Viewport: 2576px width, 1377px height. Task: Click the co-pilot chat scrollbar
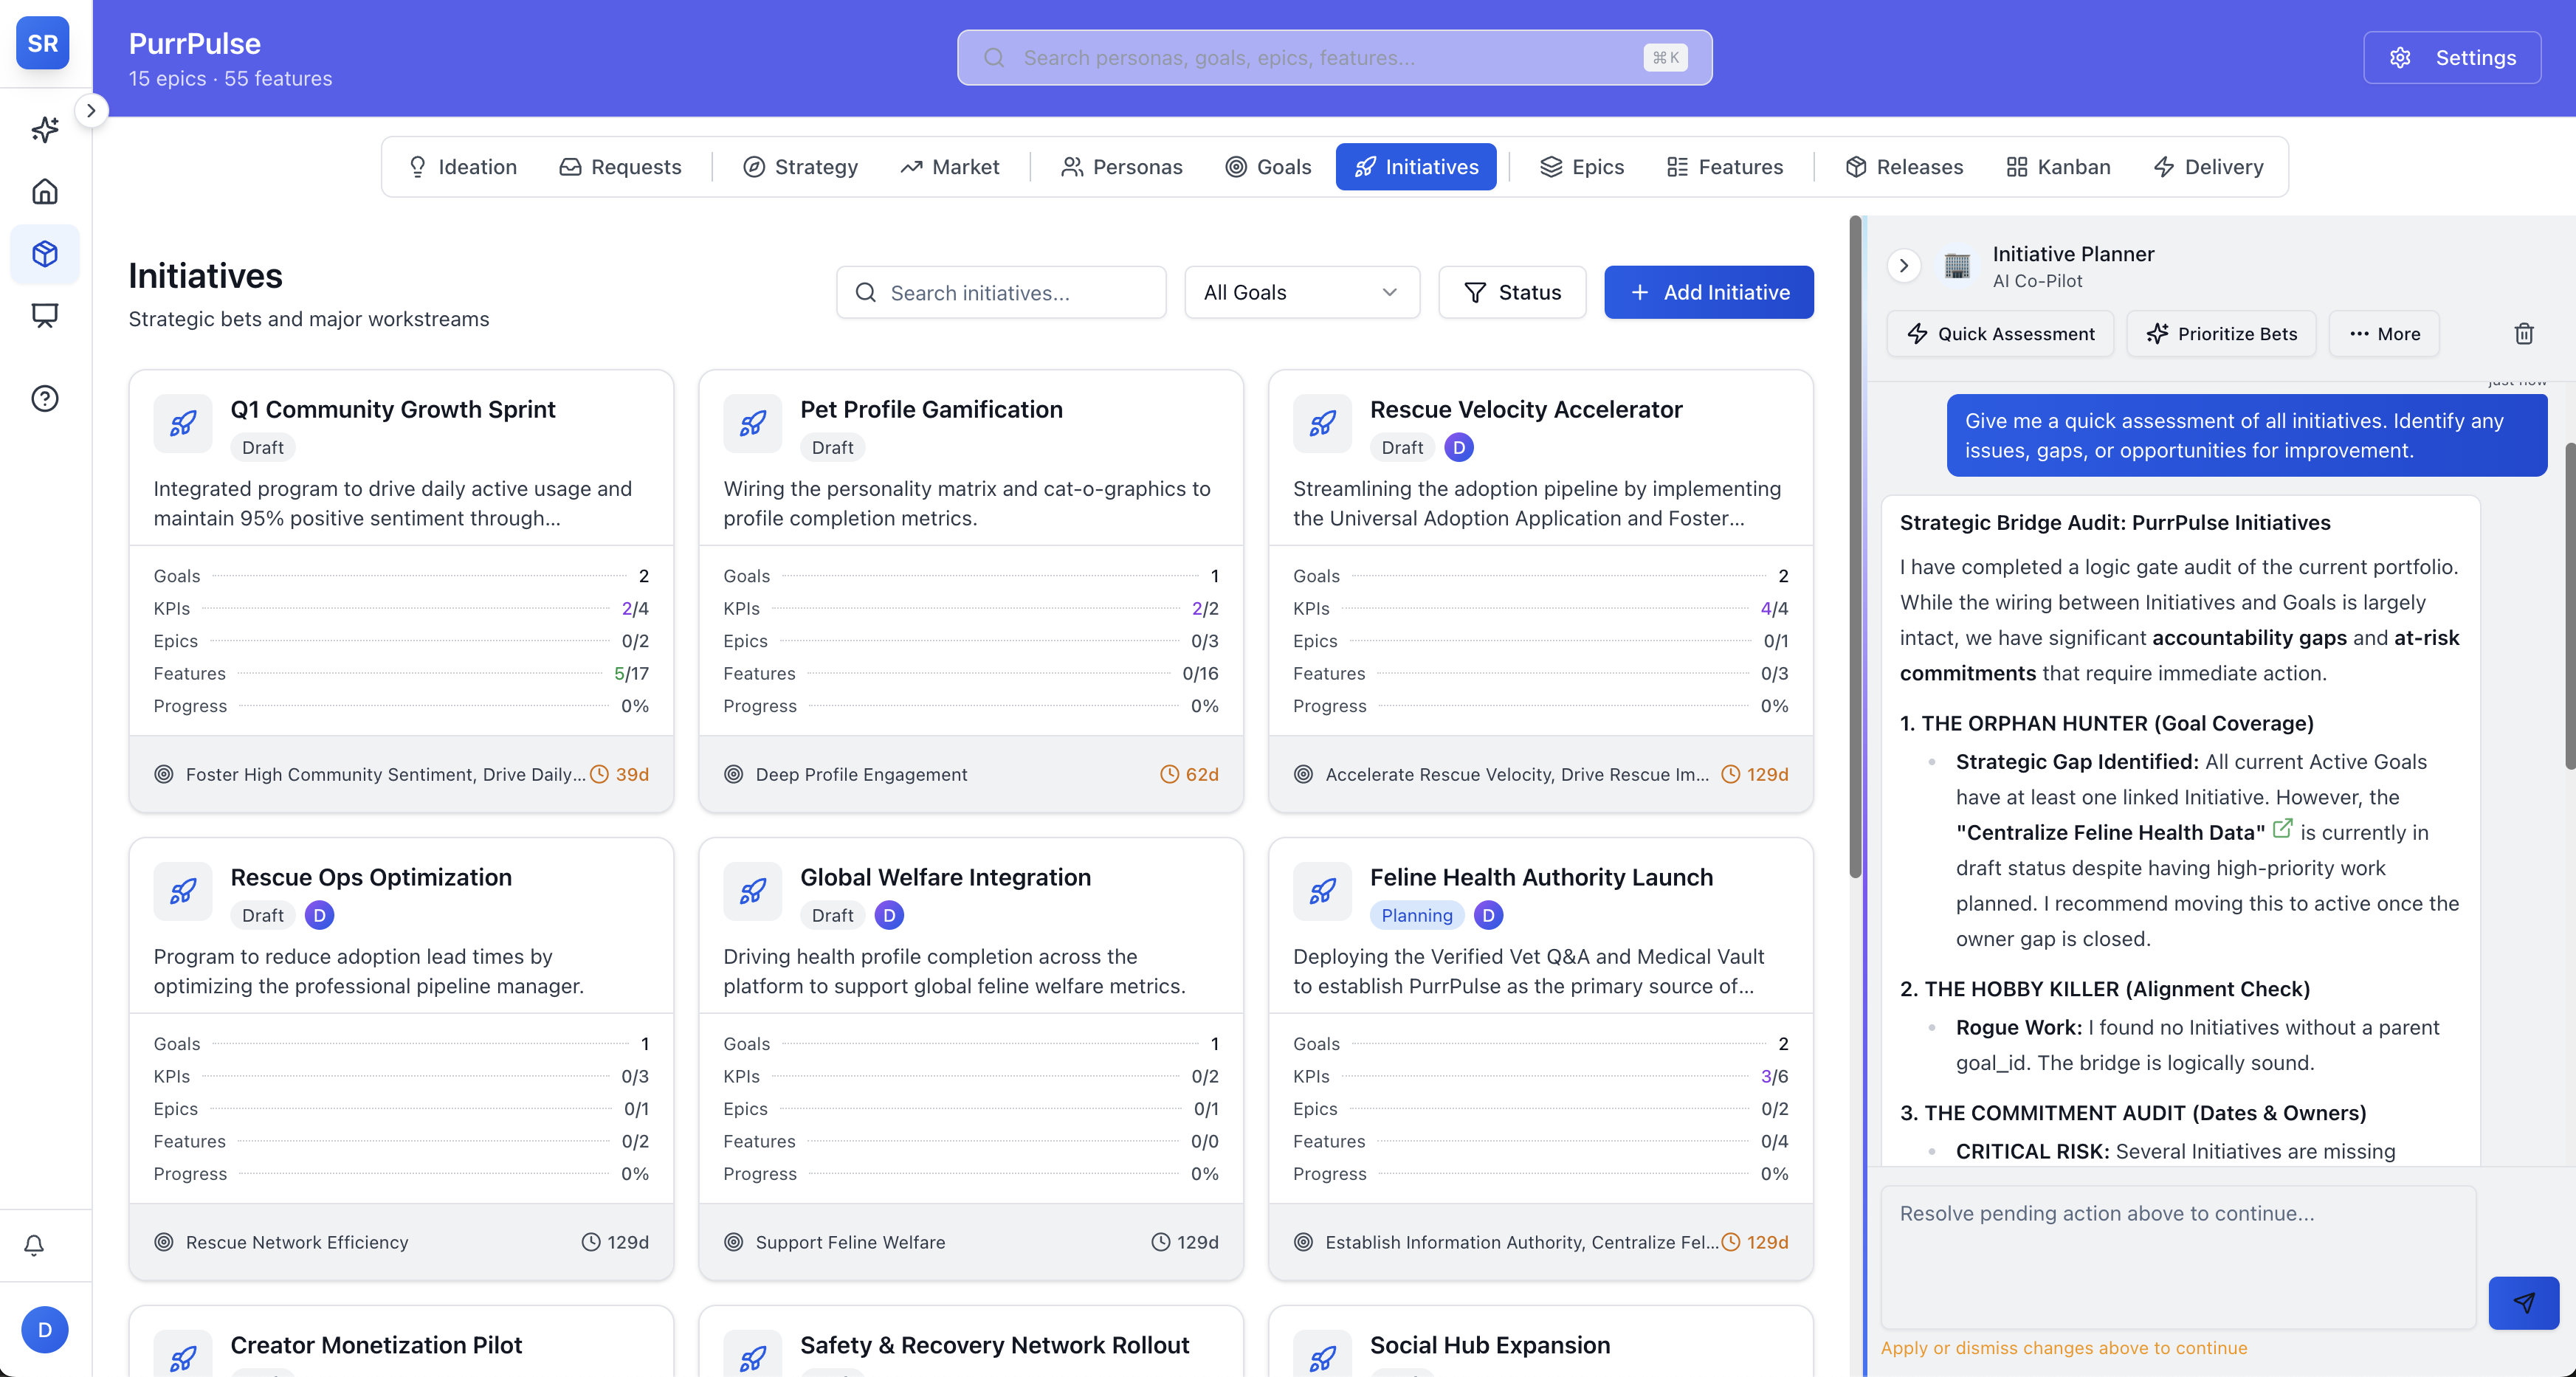coord(2570,605)
